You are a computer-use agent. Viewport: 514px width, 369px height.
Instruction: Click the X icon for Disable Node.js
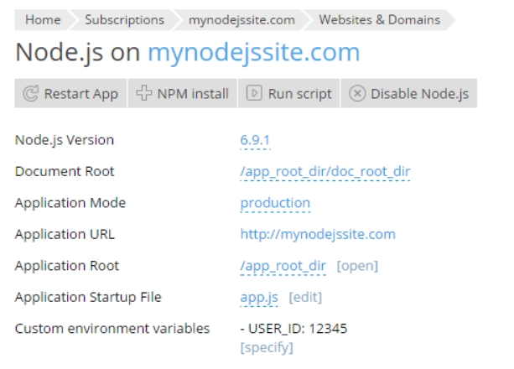(356, 94)
